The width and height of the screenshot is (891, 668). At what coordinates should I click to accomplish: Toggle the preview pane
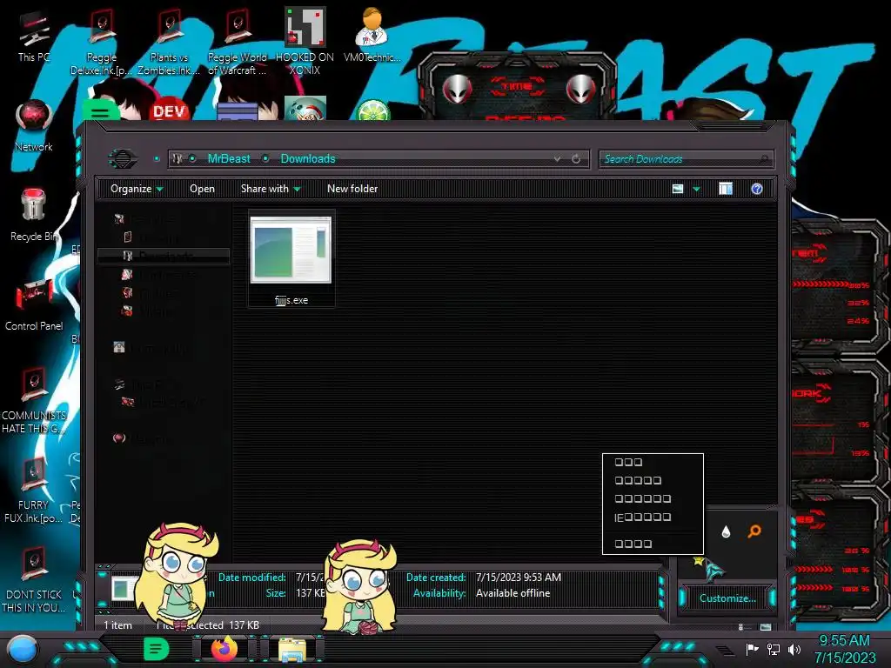(x=726, y=189)
